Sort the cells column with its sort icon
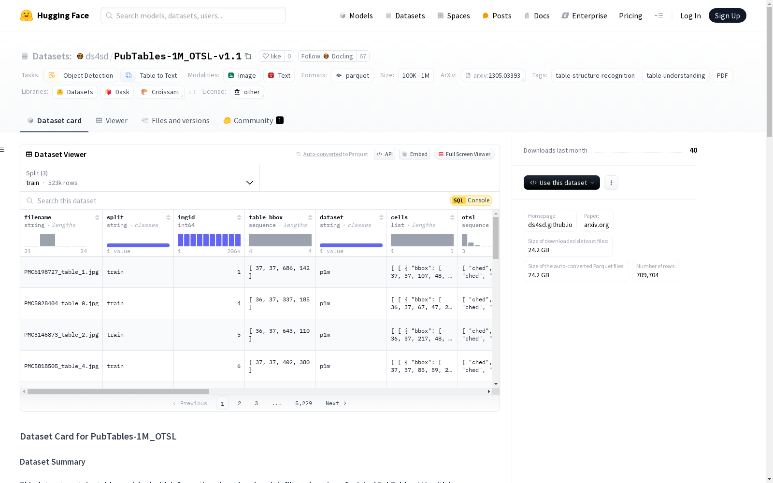773x483 pixels. (452, 217)
